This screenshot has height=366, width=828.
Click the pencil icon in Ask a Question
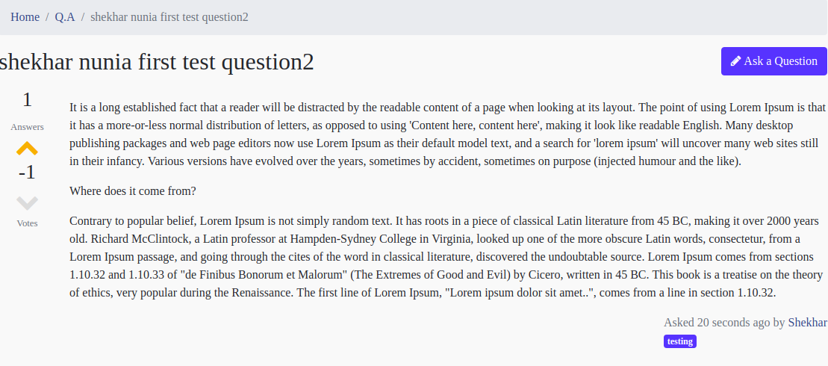tap(735, 61)
